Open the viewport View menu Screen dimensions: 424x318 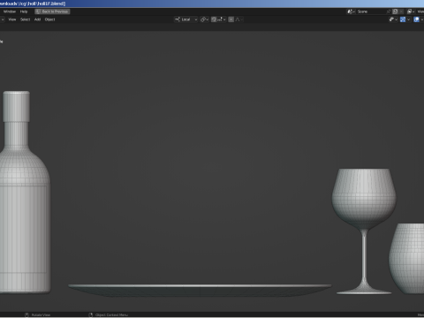tap(12, 19)
